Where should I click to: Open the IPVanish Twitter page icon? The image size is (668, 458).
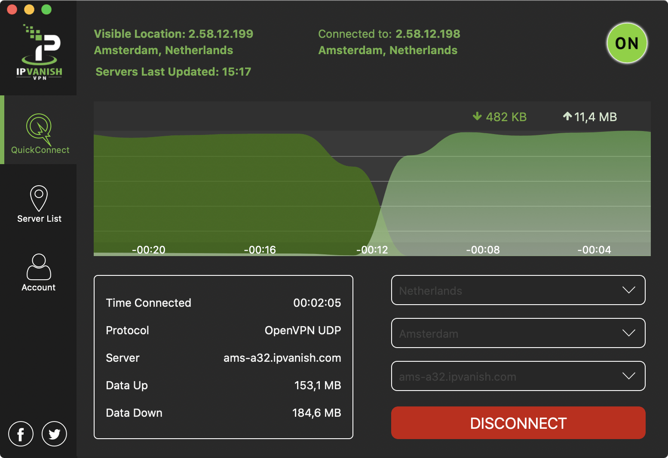click(54, 434)
